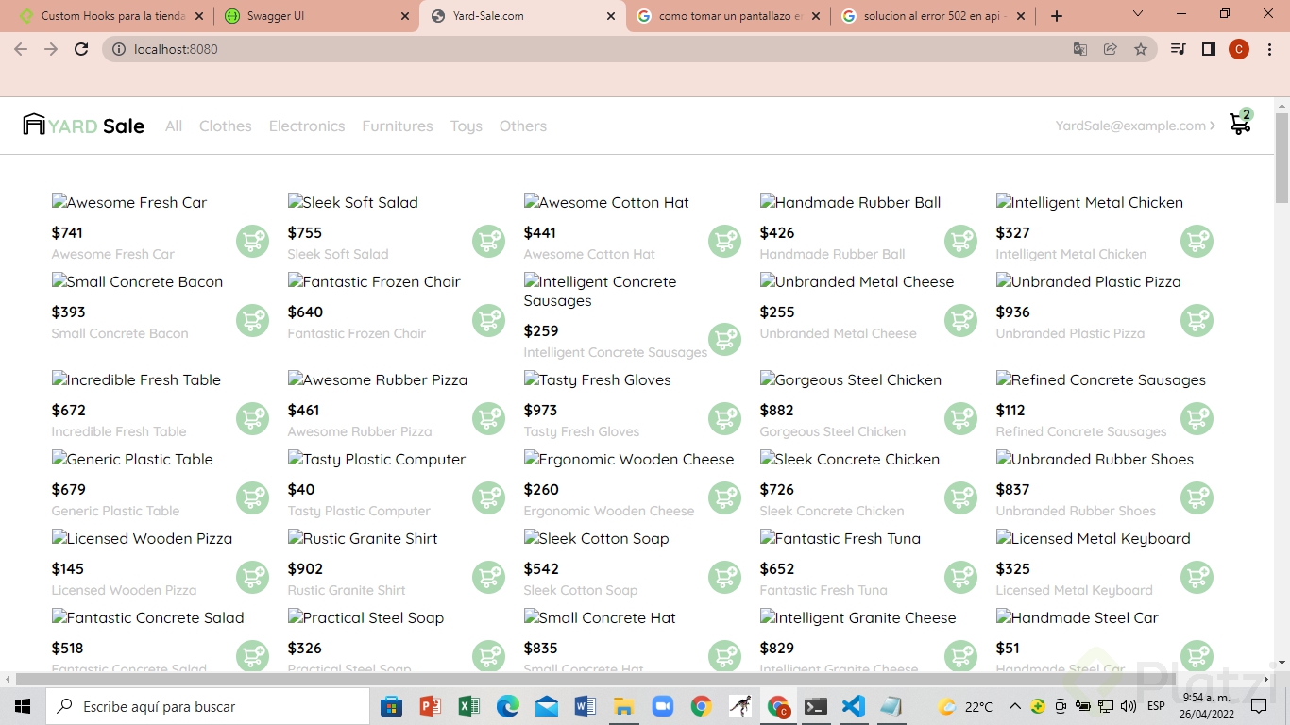Add Awesome Fresh Car to cart

(252, 242)
